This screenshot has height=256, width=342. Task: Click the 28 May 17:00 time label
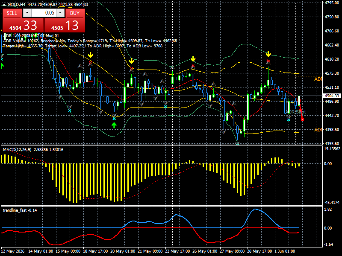point(259,251)
